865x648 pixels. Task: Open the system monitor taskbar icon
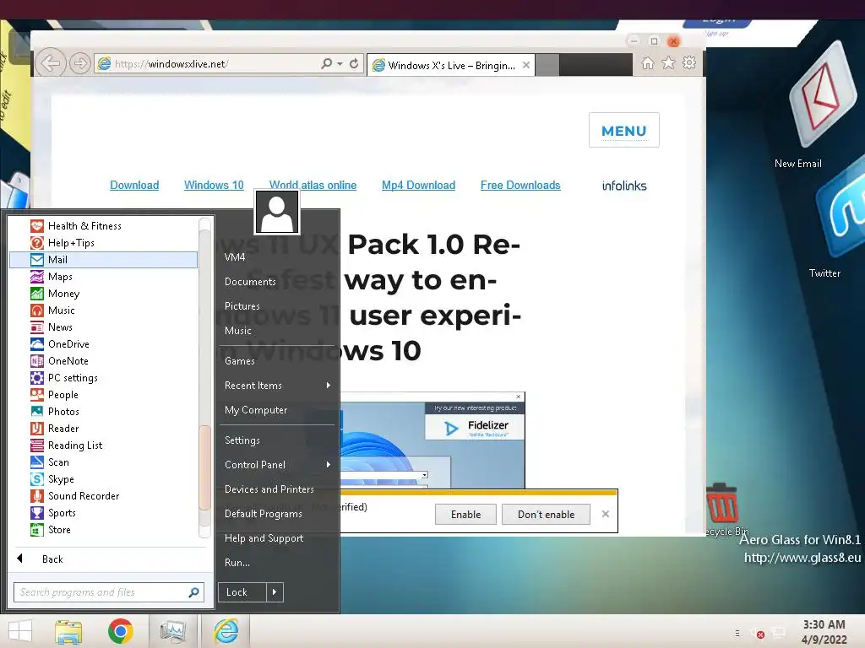coord(173,631)
